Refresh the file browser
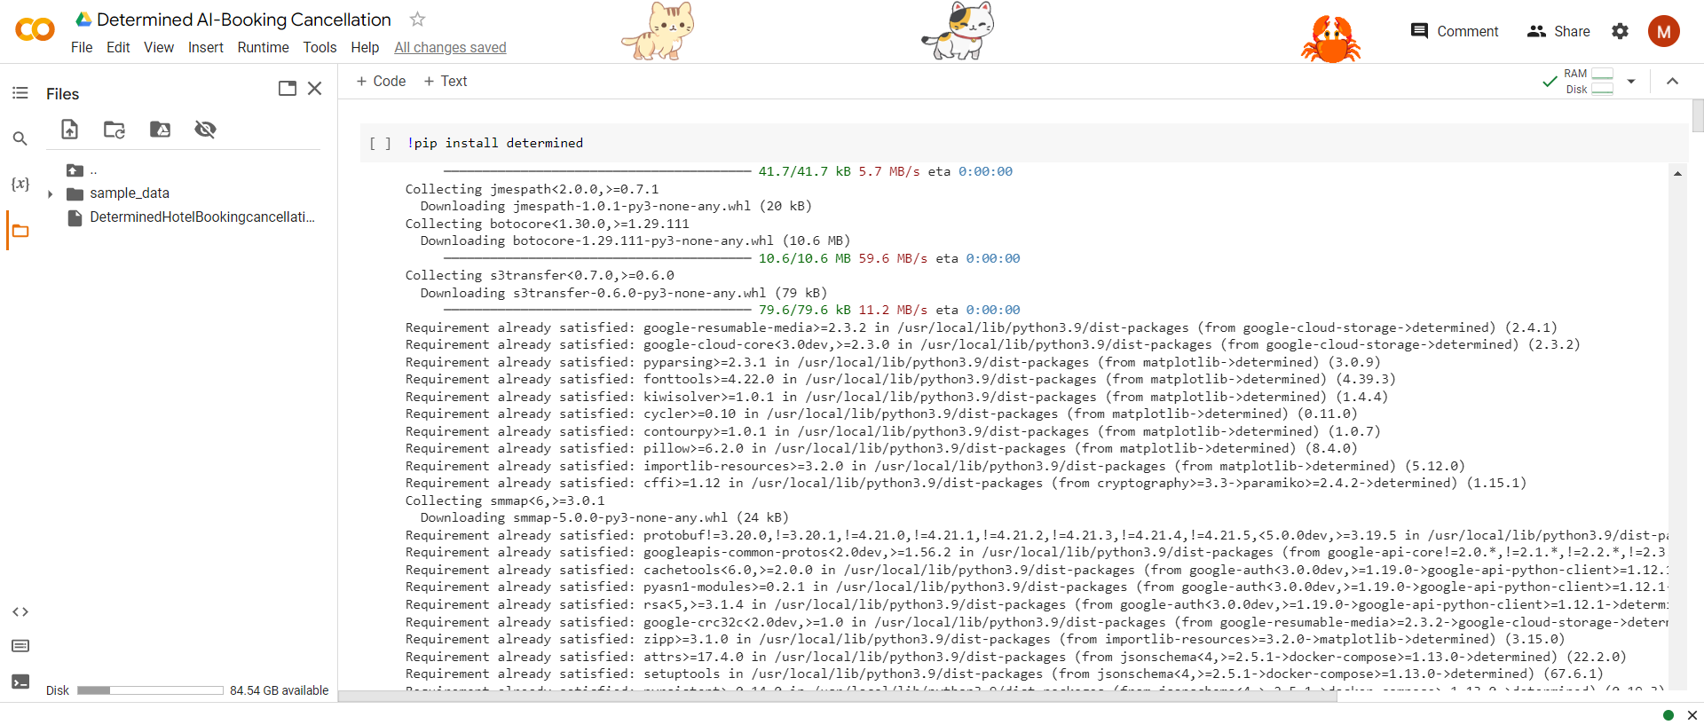The image size is (1704, 725). coord(114,130)
